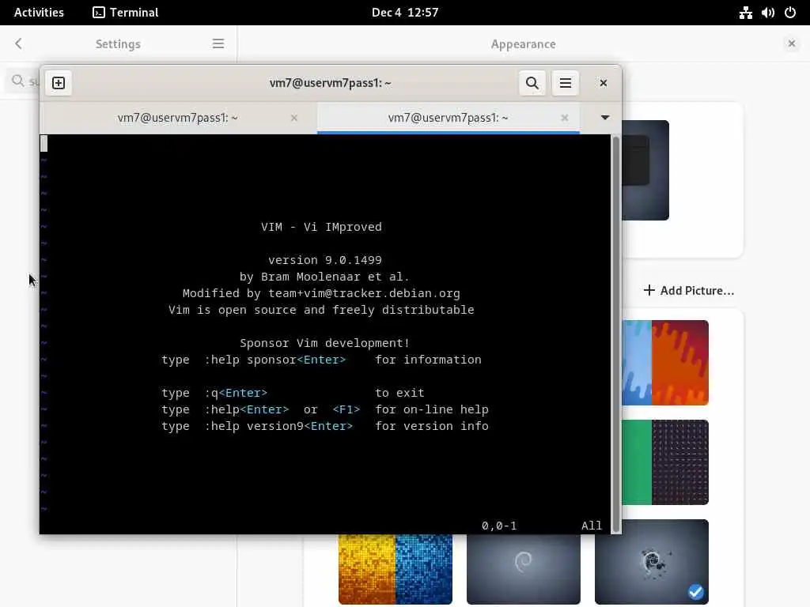Expand the terminal tab list dropdown
The image size is (810, 607).
(605, 118)
